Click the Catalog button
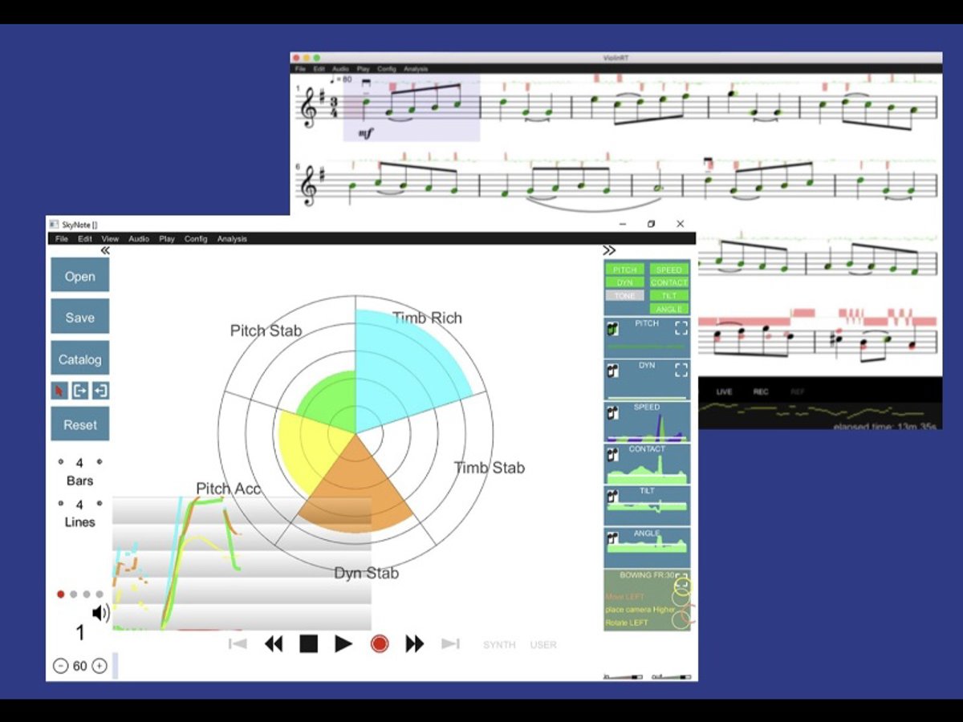963x722 pixels. [x=80, y=359]
